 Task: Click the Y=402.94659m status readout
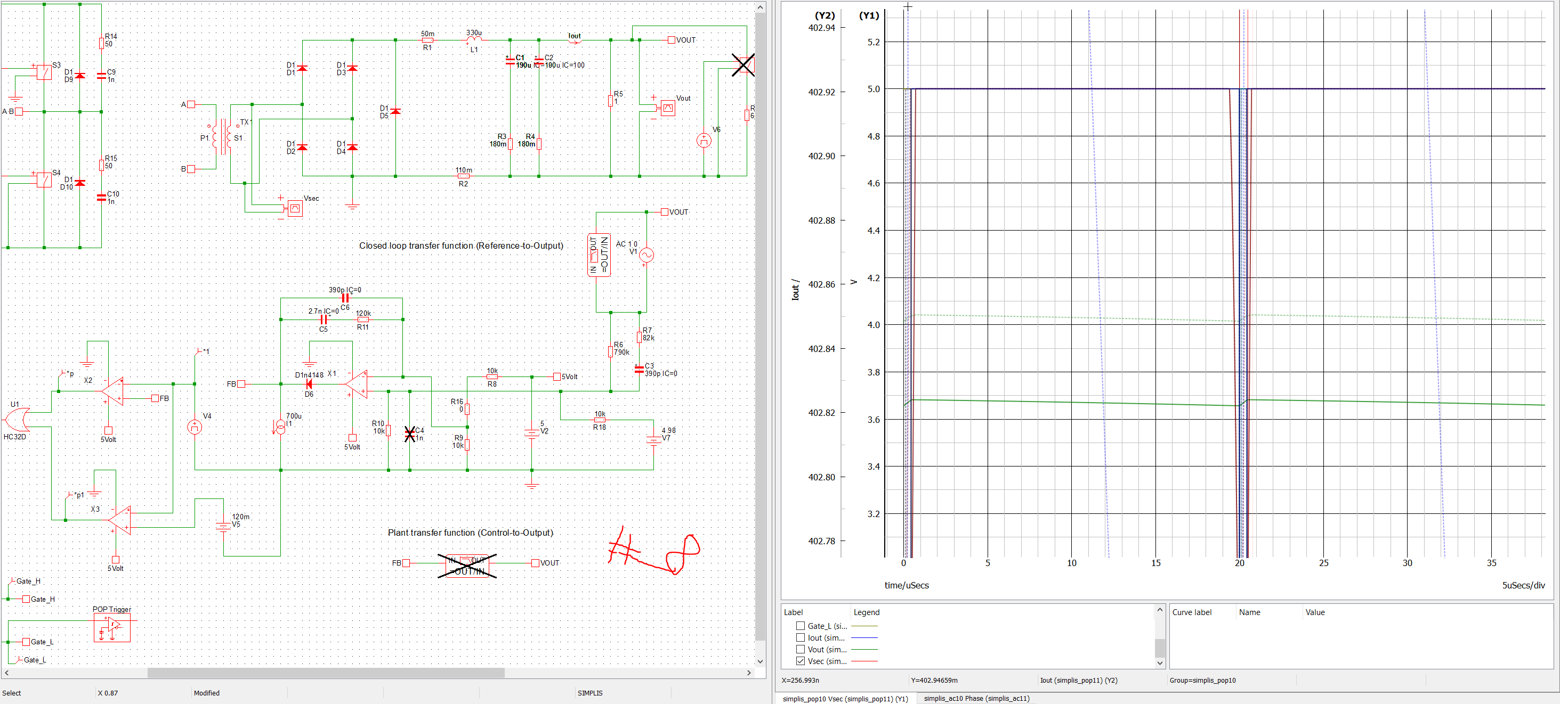(x=934, y=681)
